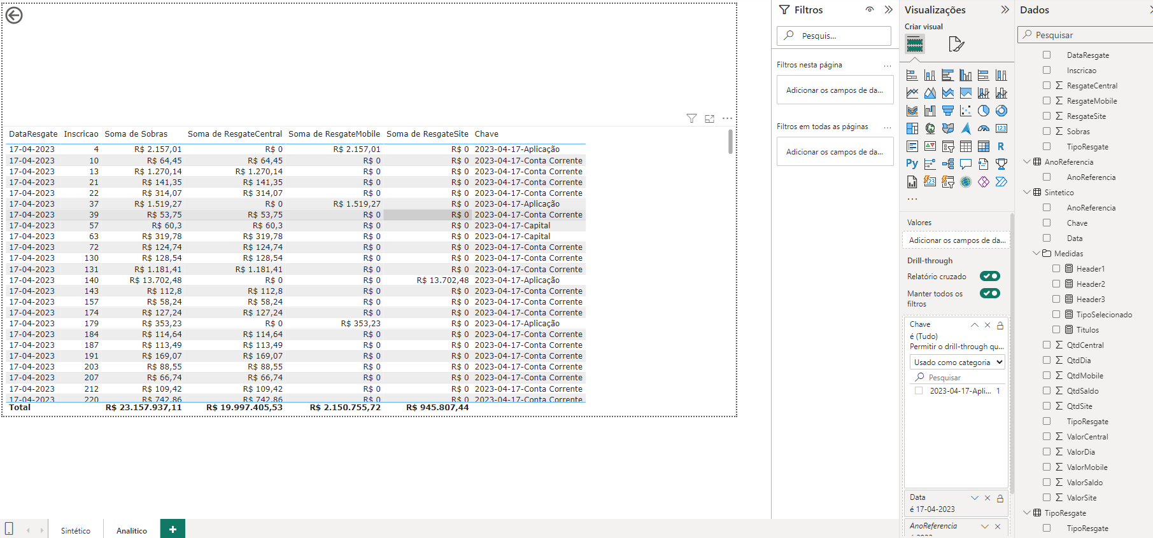Pick the Scatter chart visual
1153x538 pixels.
point(966,111)
